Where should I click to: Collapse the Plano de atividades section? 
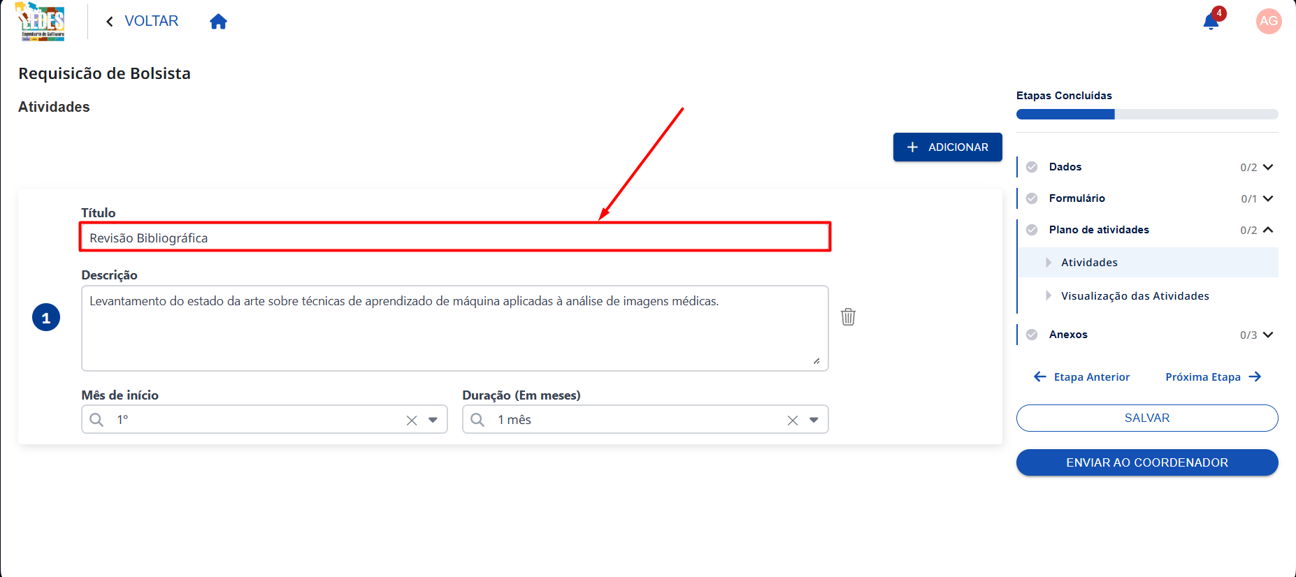pyautogui.click(x=1268, y=230)
